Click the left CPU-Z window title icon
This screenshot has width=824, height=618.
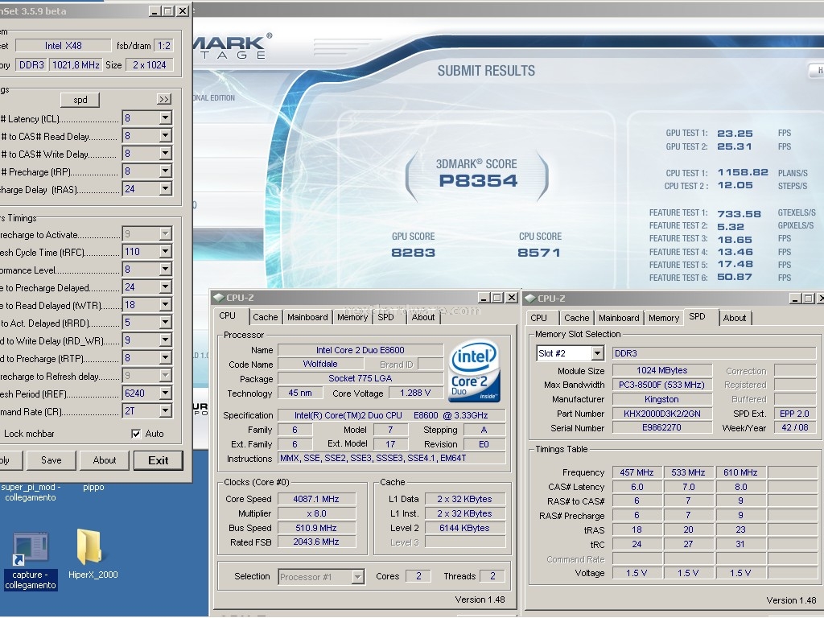coord(218,298)
